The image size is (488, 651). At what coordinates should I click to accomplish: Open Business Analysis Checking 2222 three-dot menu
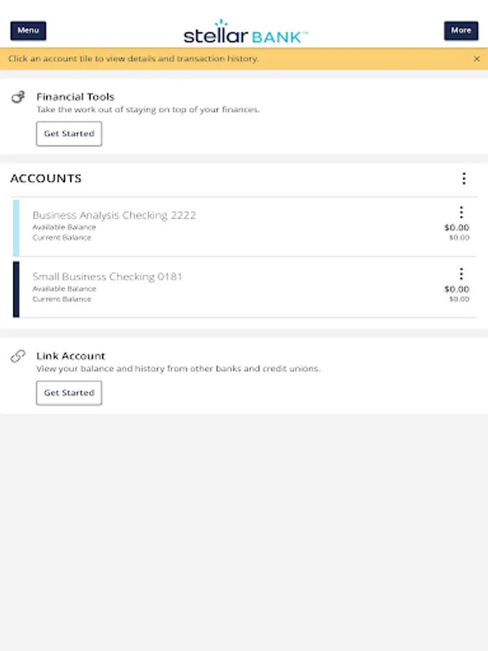[461, 212]
